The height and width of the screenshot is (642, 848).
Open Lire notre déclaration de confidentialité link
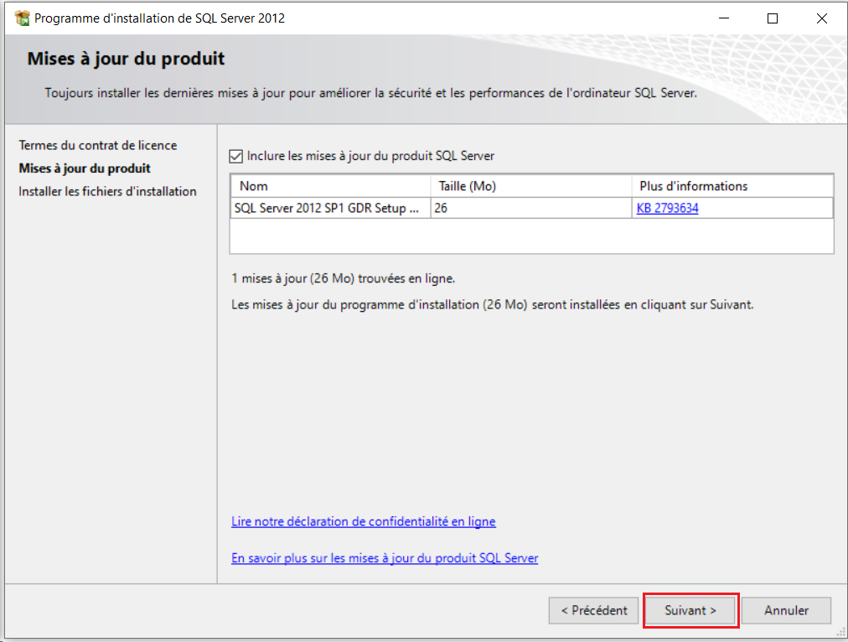click(364, 521)
